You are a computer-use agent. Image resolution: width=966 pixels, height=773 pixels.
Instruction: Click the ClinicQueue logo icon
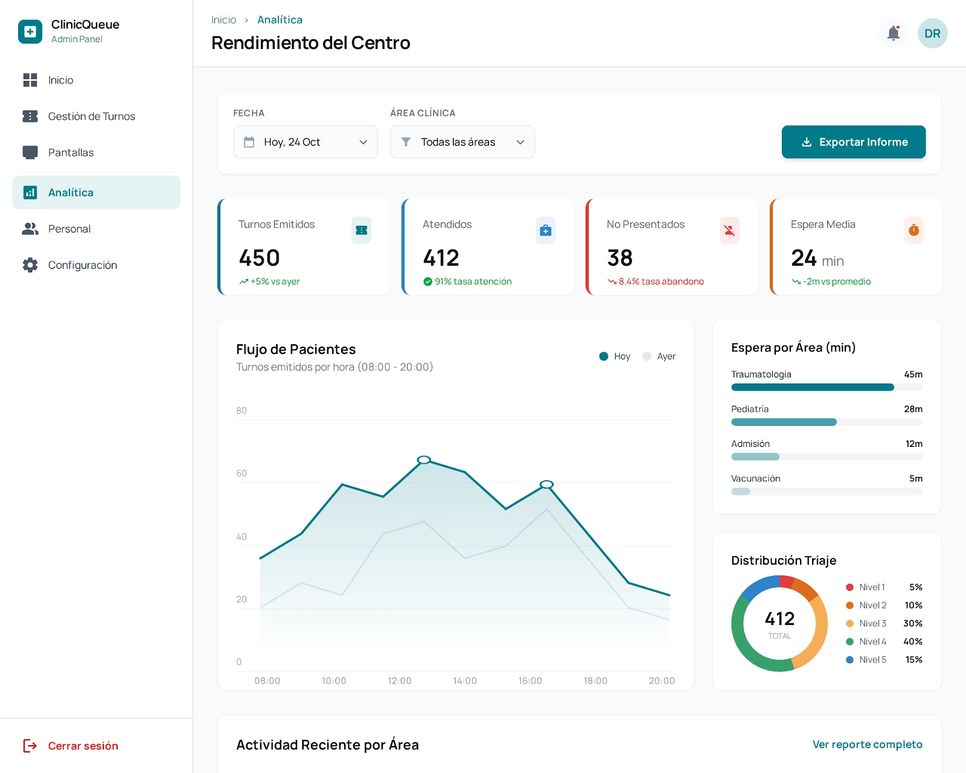click(30, 31)
